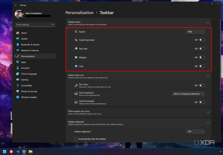
Task: Click the user profile picture
Action: [19, 14]
